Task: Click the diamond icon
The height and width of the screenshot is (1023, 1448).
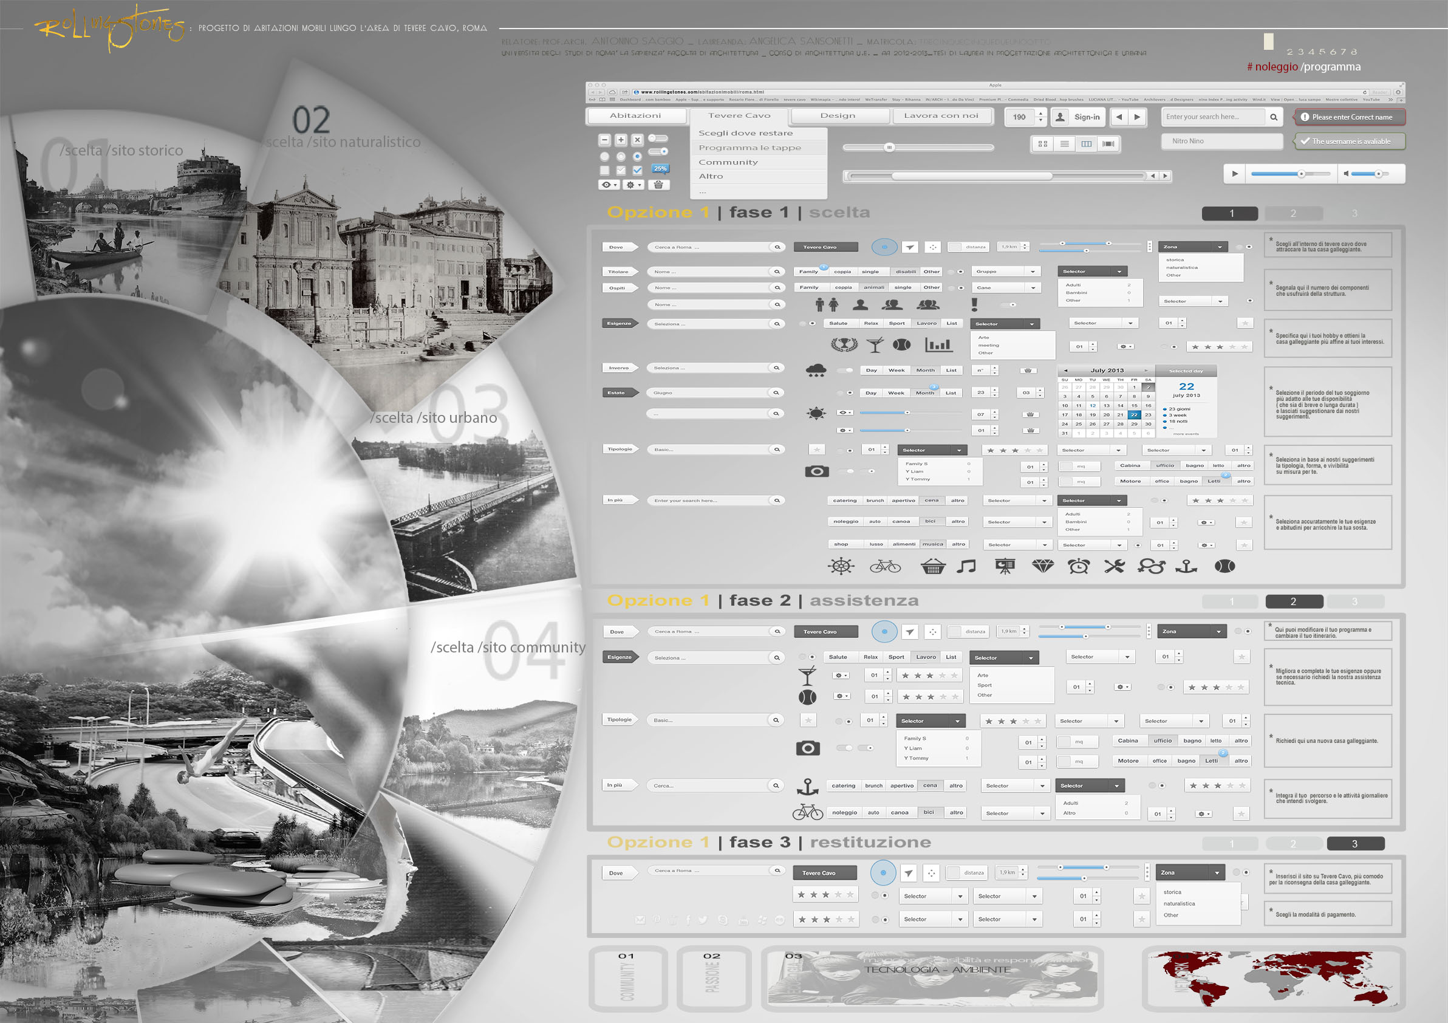Action: [1042, 566]
